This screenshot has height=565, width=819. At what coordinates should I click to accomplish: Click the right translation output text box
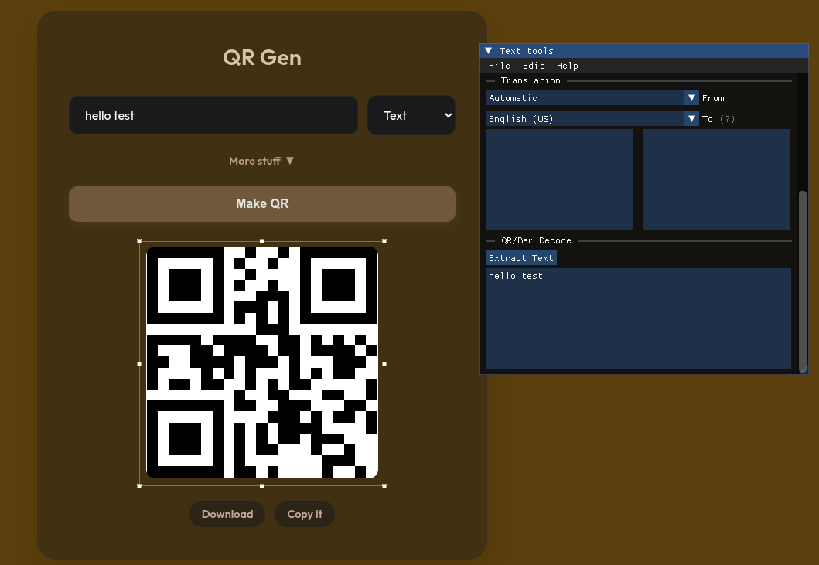tap(716, 179)
